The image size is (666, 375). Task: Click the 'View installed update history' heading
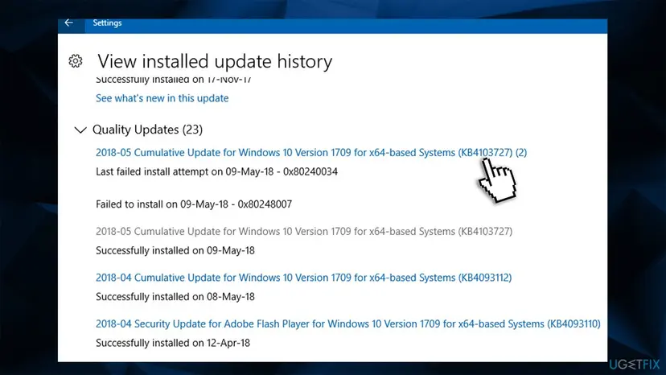click(x=215, y=62)
